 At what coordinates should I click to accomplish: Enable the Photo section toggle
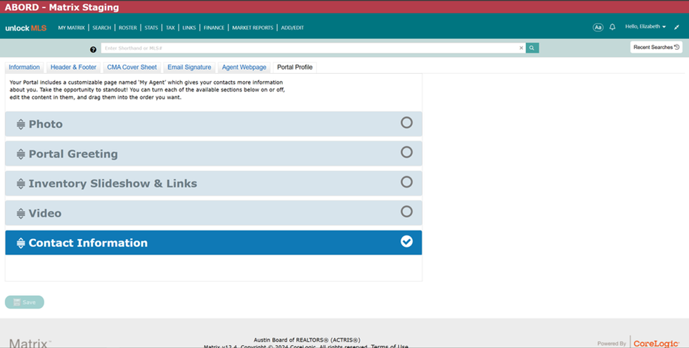pyautogui.click(x=406, y=122)
